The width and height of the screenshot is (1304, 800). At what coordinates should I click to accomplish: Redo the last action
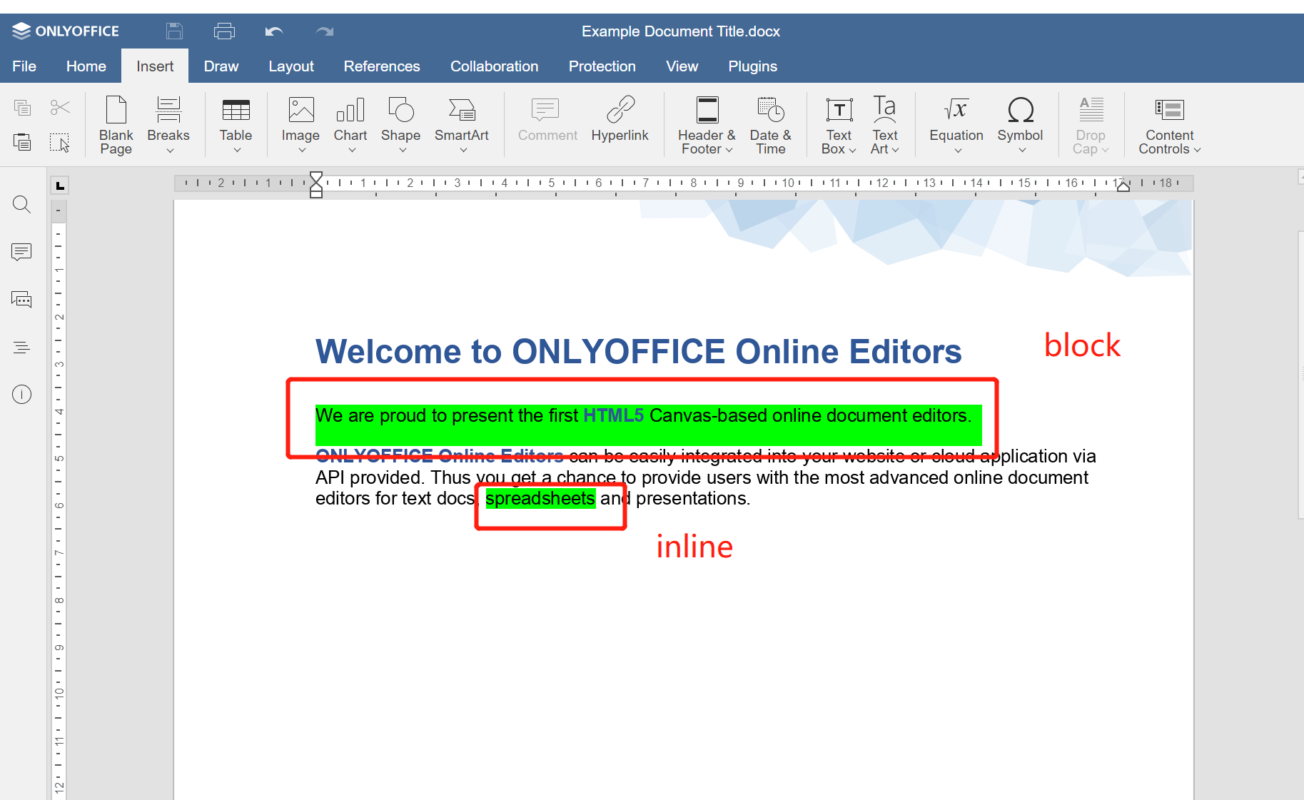coord(325,31)
